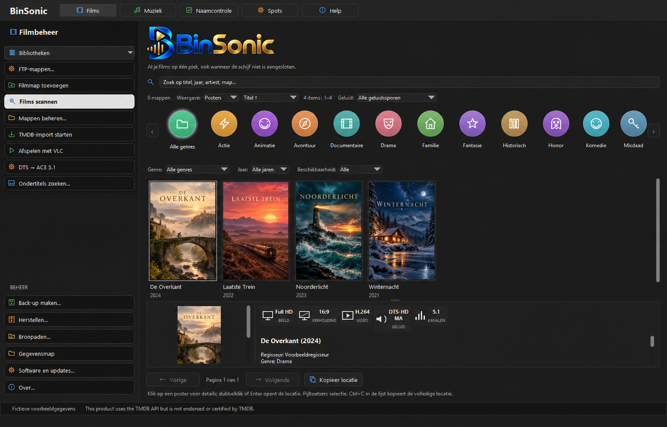Open the Help tab
Screen dimensions: 667x427
(330, 10)
